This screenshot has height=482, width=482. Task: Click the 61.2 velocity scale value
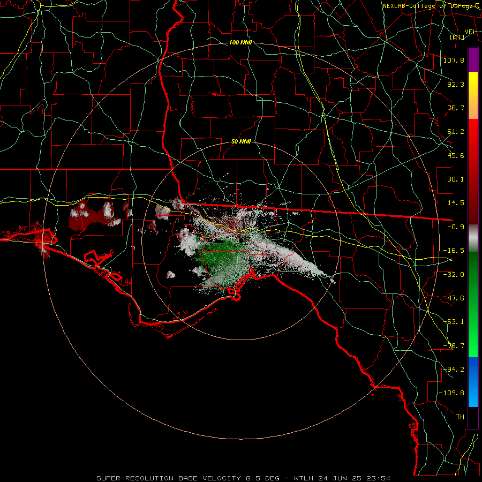456,132
